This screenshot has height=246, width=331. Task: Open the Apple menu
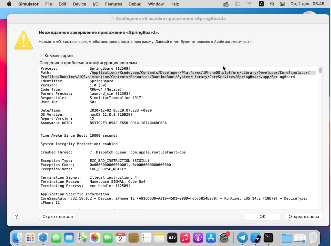(x=9, y=4)
